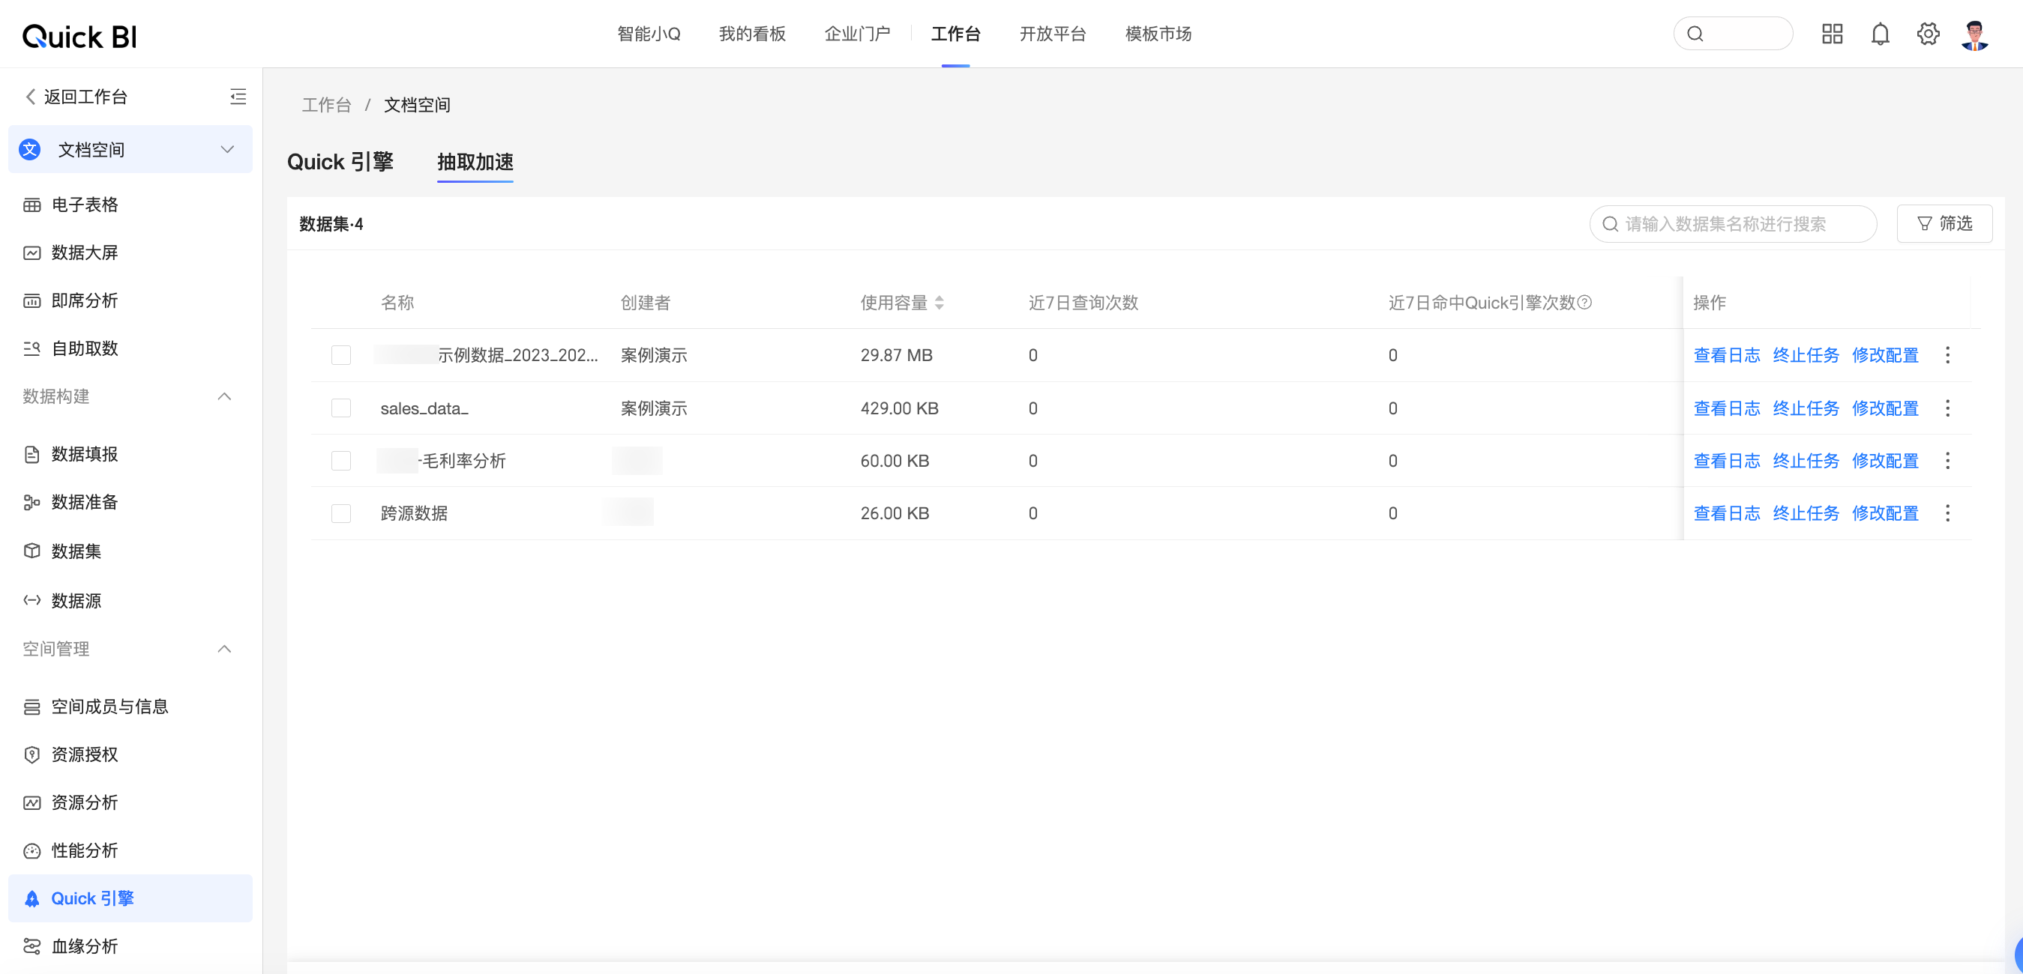2023x974 pixels.
Task: Open 资源授权 in the sidebar
Action: click(130, 755)
